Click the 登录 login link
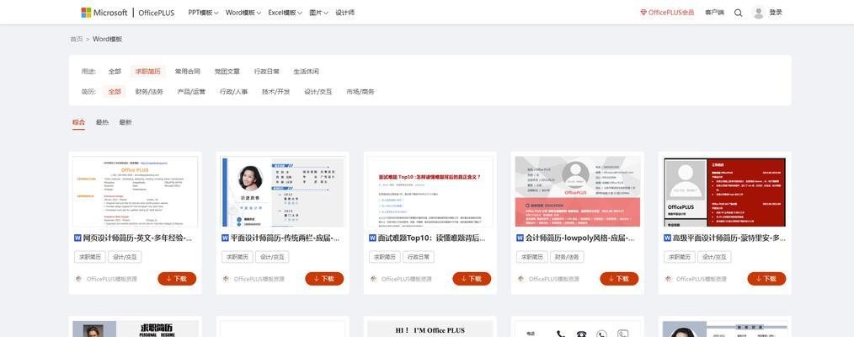The width and height of the screenshot is (854, 337). (x=776, y=13)
